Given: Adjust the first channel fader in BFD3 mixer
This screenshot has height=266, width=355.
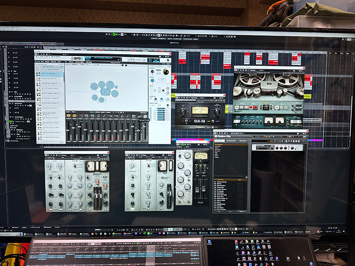Looking at the screenshot, I should (68, 130).
